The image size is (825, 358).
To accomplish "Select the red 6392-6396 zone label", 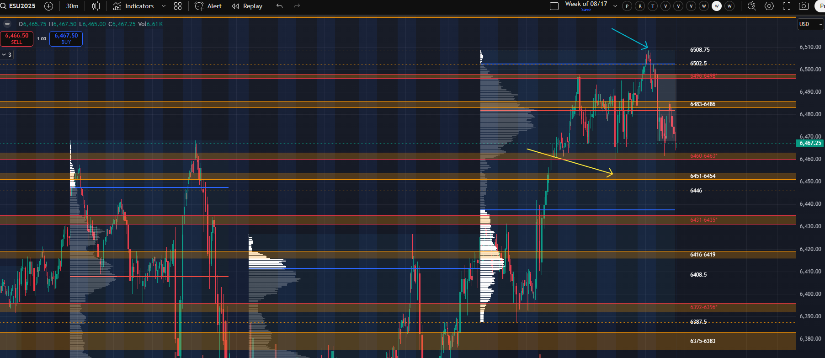I will (x=703, y=307).
